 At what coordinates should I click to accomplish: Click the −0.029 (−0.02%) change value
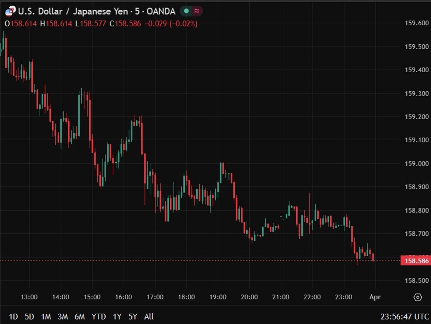point(170,23)
